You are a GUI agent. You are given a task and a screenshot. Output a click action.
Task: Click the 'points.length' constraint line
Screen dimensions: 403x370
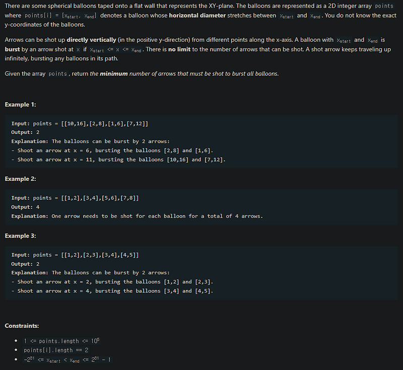[x=61, y=341]
